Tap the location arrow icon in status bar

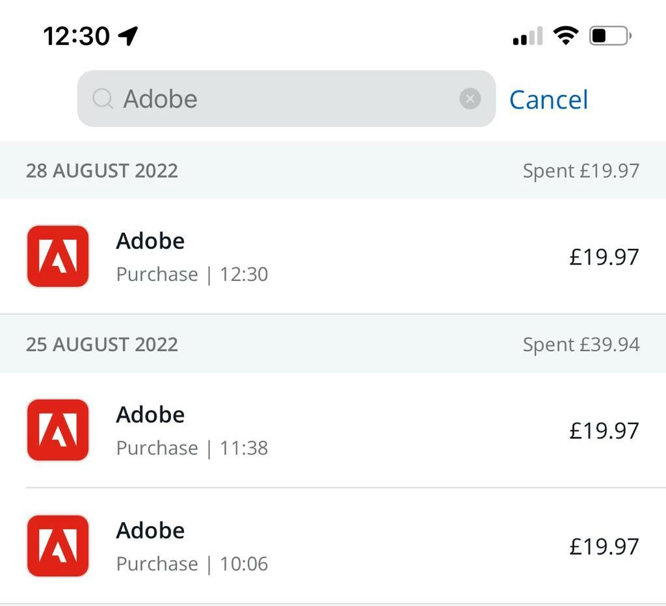point(128,36)
